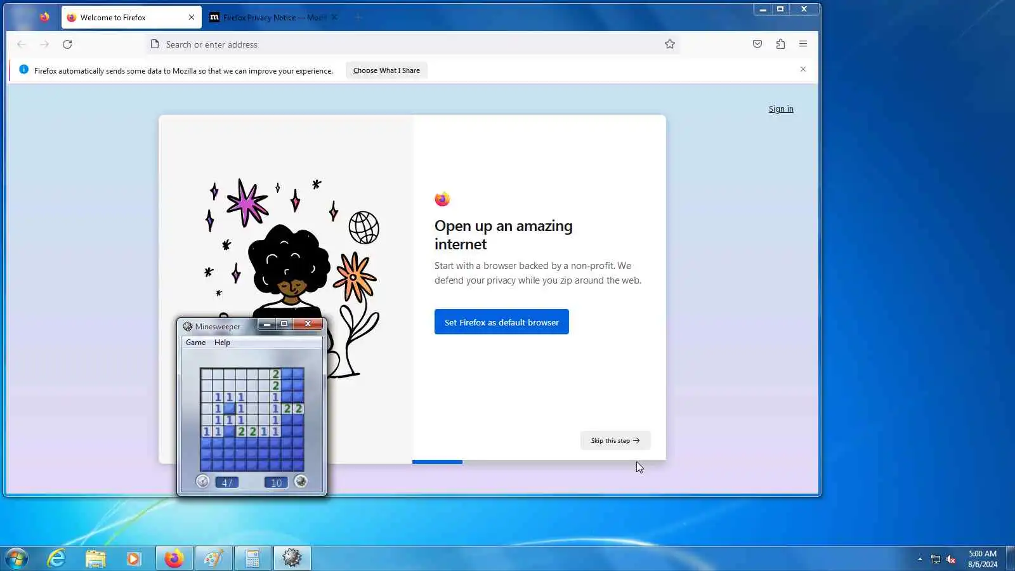
Task: Open Paint from the taskbar
Action: pos(213,558)
